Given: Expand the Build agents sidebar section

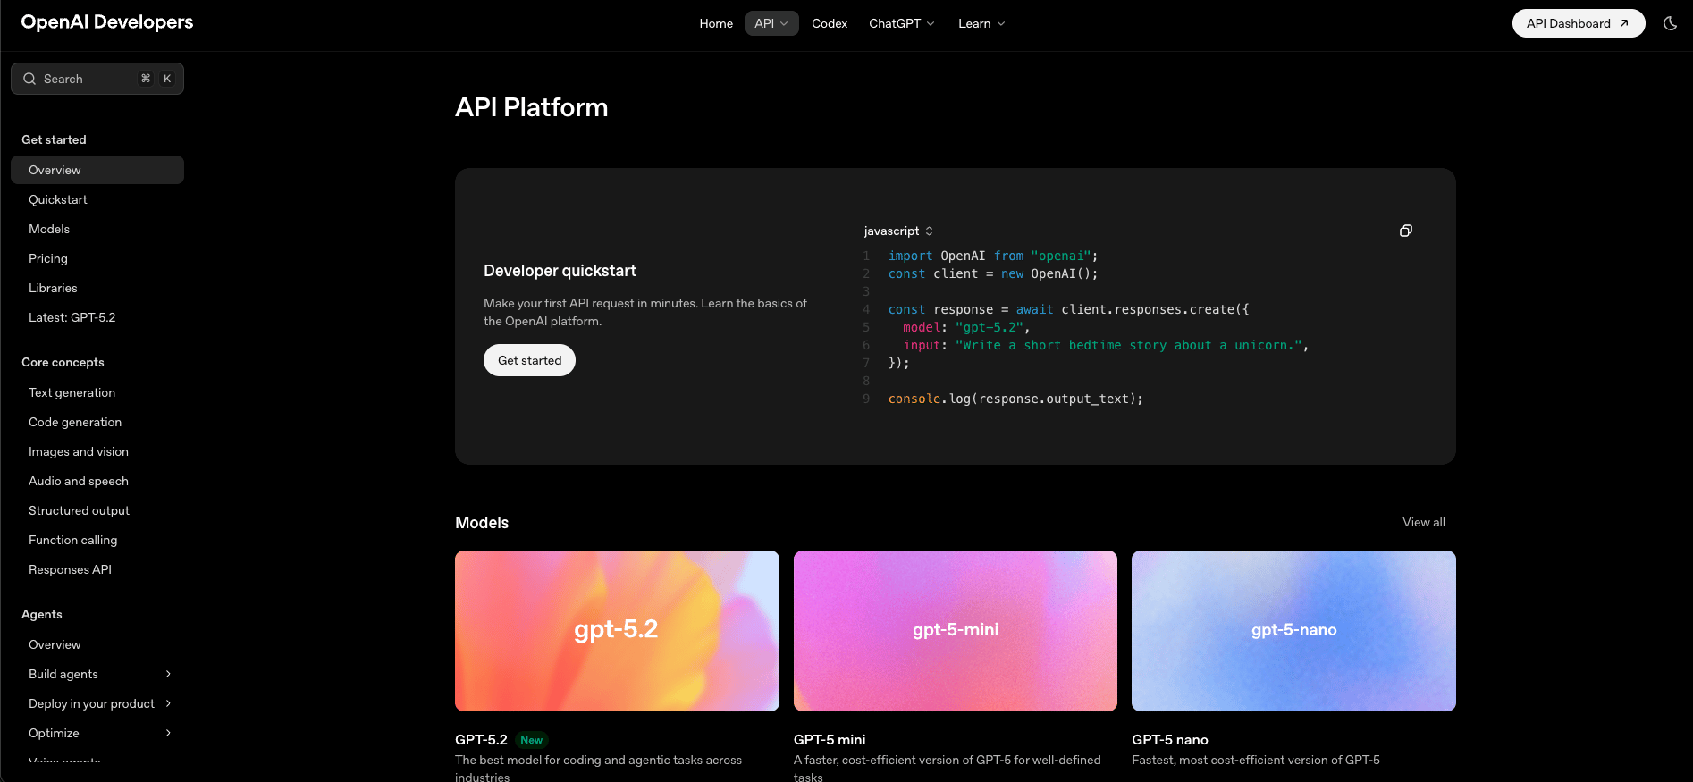Looking at the screenshot, I should tap(97, 674).
